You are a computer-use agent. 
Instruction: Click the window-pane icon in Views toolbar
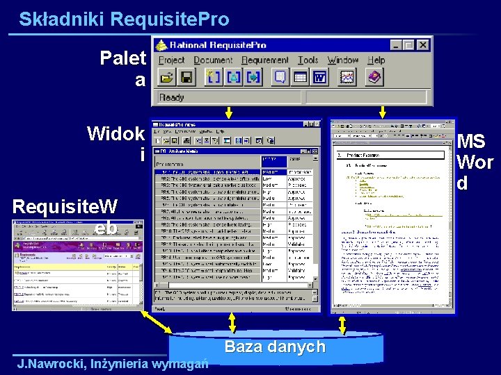[x=227, y=140]
